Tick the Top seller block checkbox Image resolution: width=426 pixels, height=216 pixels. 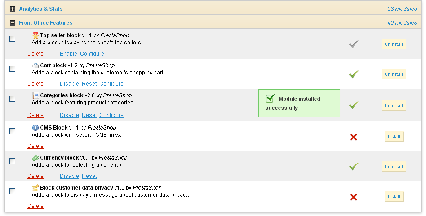click(x=13, y=39)
